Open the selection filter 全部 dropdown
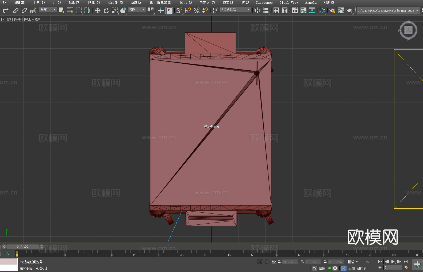This screenshot has width=423, height=272. tap(48, 10)
